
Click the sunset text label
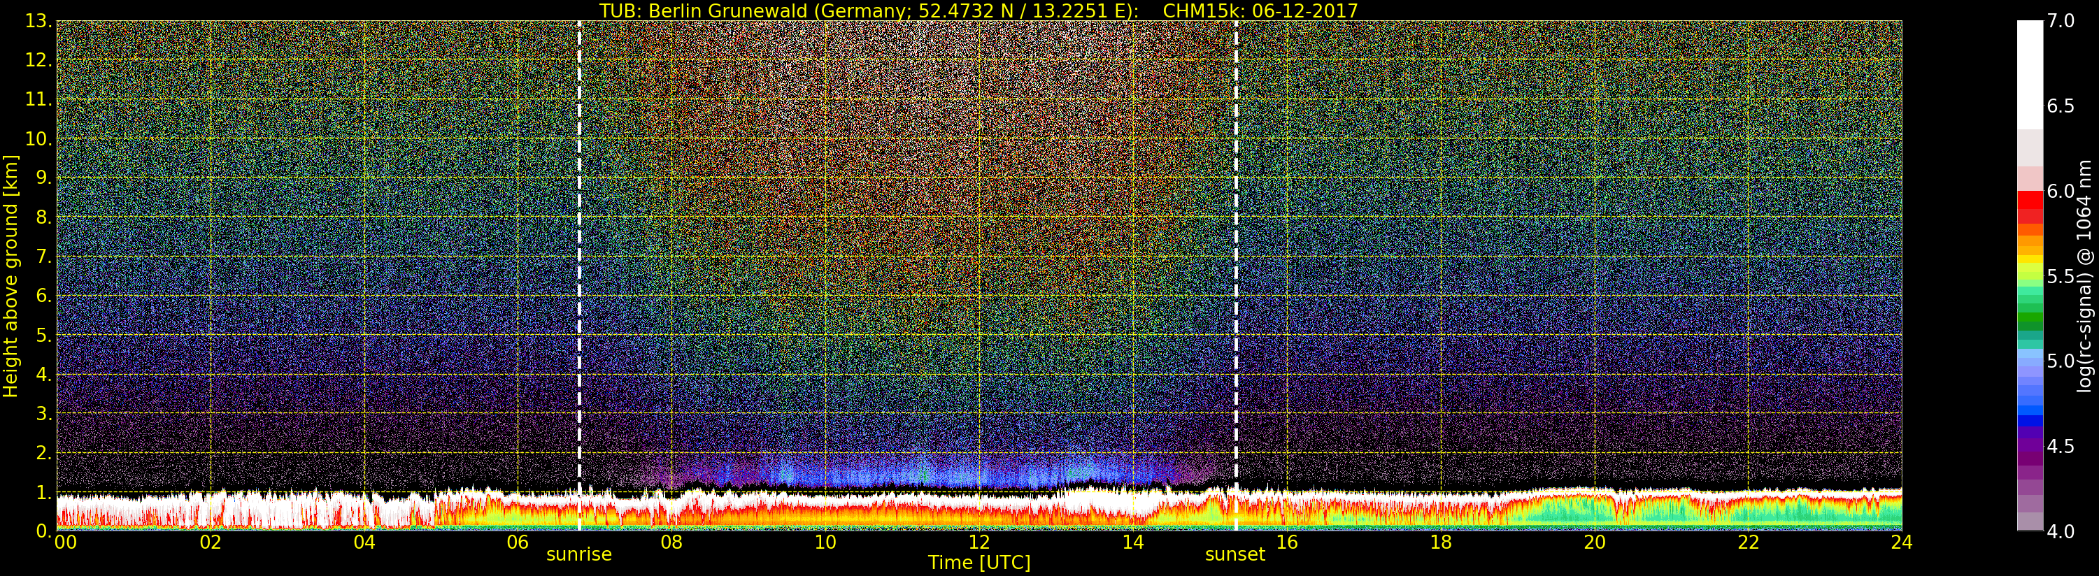pos(1235,555)
